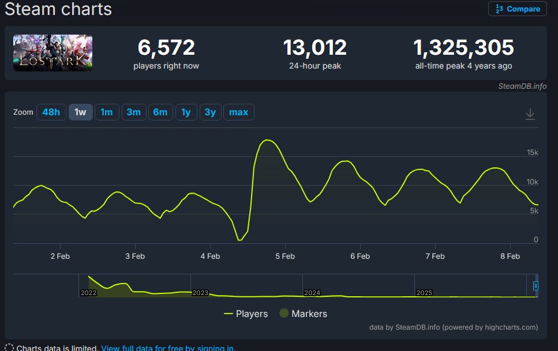Click the 5 Feb axis label
The height and width of the screenshot is (351, 558).
tap(285, 256)
